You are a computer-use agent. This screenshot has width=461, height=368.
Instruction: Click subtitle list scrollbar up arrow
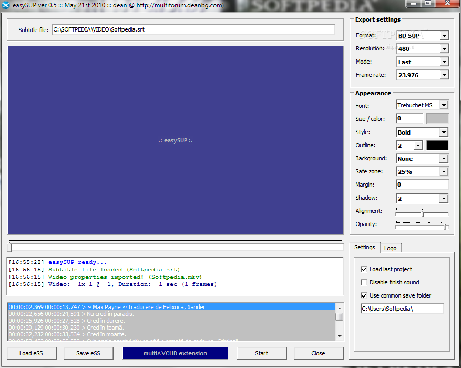coord(339,308)
